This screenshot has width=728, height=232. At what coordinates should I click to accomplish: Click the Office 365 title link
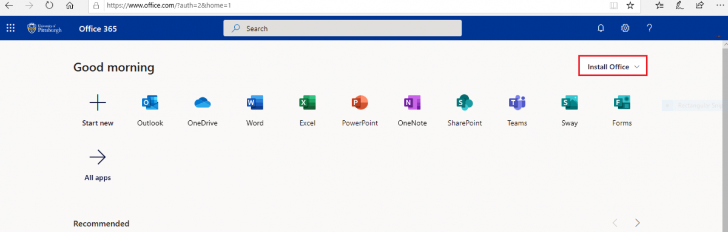point(98,29)
